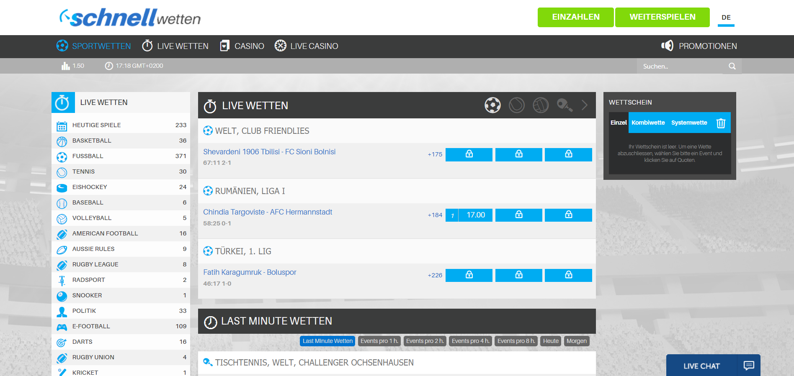This screenshot has height=376, width=794.
Task: Click the magnifier search icon
Action: tap(732, 66)
